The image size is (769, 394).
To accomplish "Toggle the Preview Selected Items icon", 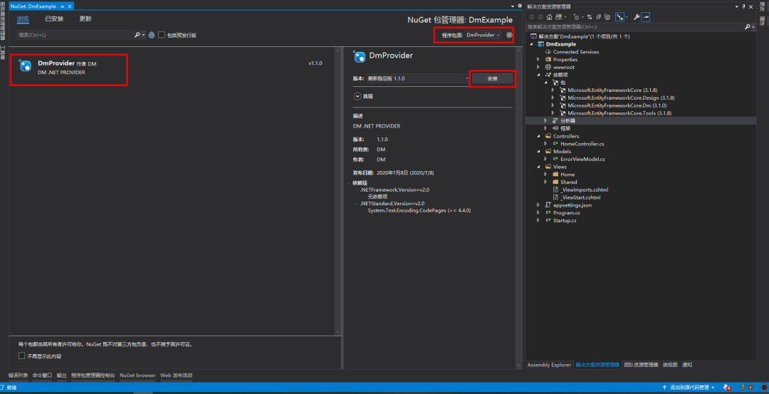I will click(x=645, y=16).
